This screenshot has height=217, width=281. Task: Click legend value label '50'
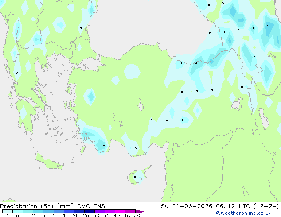point(137,215)
